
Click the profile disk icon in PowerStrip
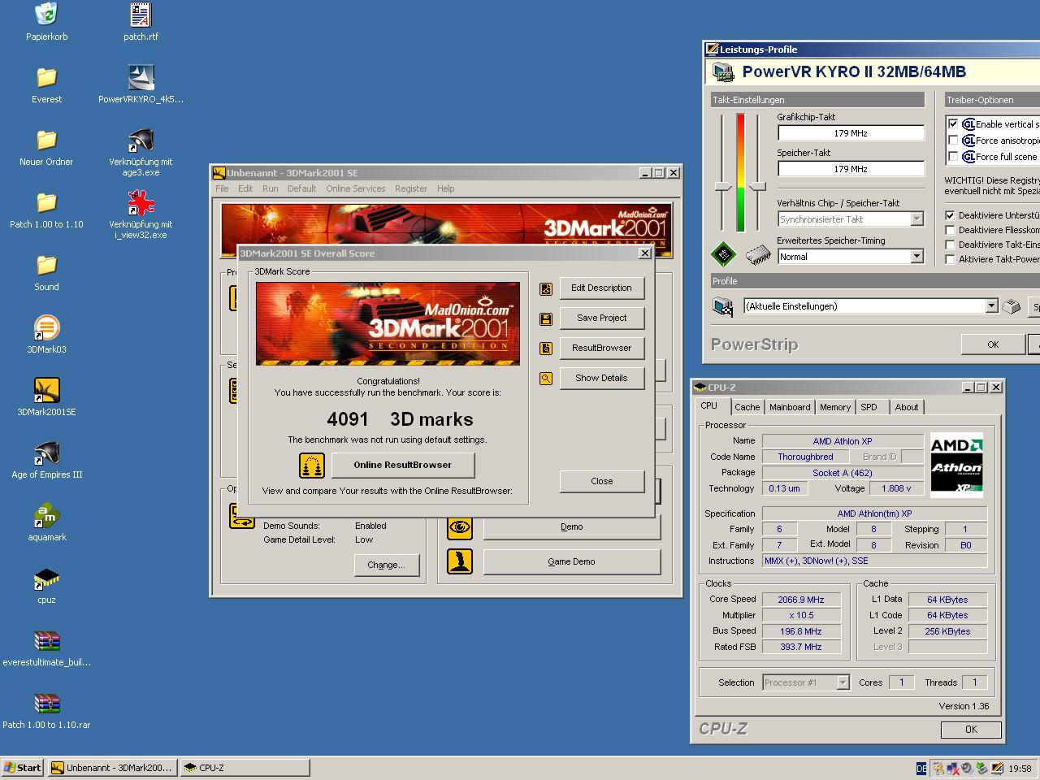(723, 306)
